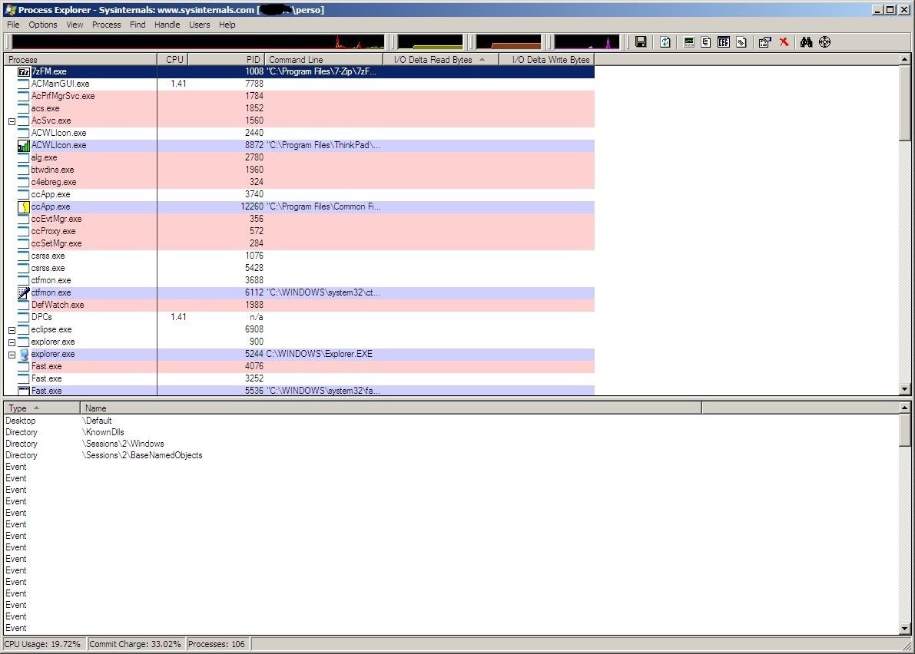Select the DPCs row

[x=300, y=317]
